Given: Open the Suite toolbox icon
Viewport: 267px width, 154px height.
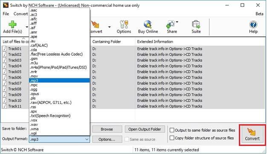Looking at the screenshot, I should [x=196, y=24].
